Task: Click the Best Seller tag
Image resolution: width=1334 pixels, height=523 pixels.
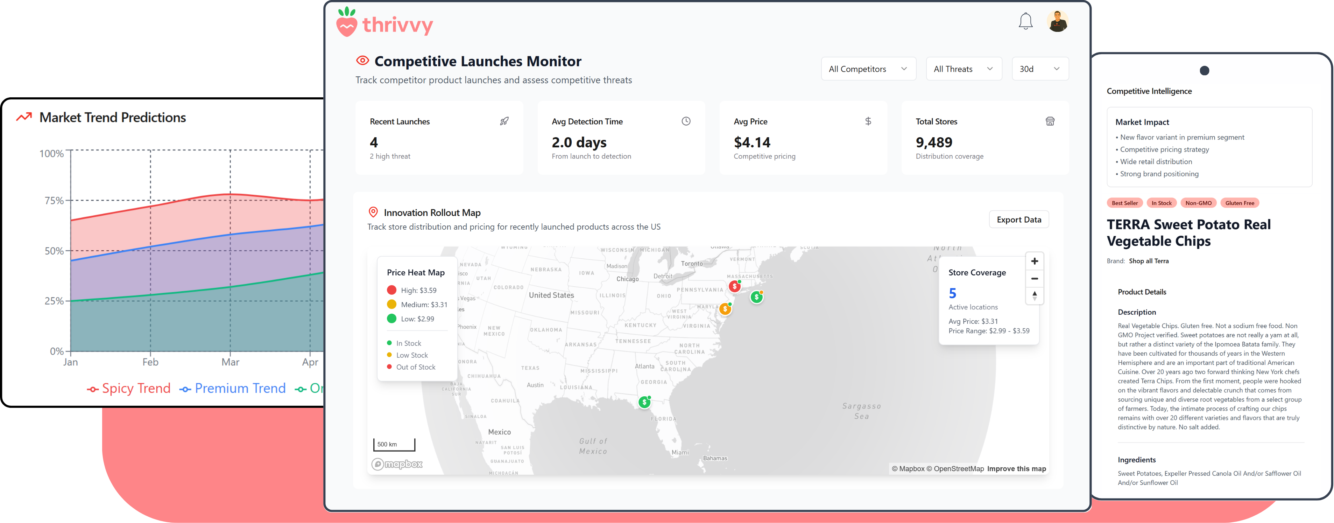Action: [1124, 203]
